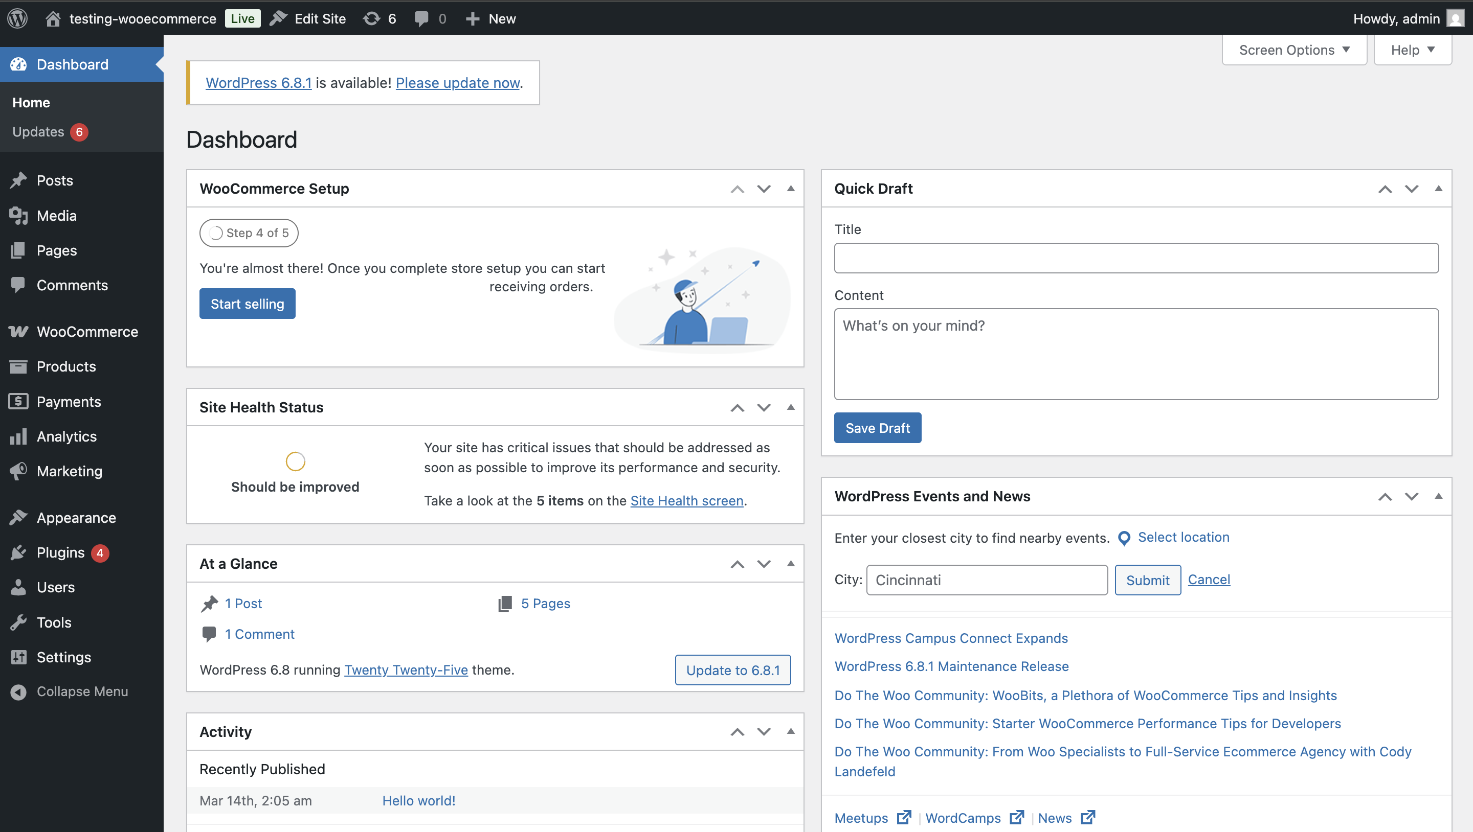Toggle Quick Draft panel collapse triangle
The image size is (1473, 832).
1439,189
